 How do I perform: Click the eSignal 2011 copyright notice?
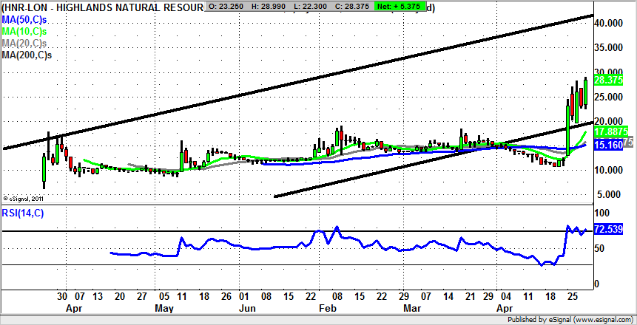click(x=25, y=198)
